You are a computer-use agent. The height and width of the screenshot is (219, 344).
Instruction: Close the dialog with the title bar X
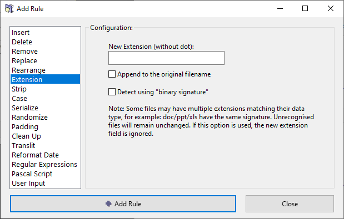pyautogui.click(x=331, y=8)
